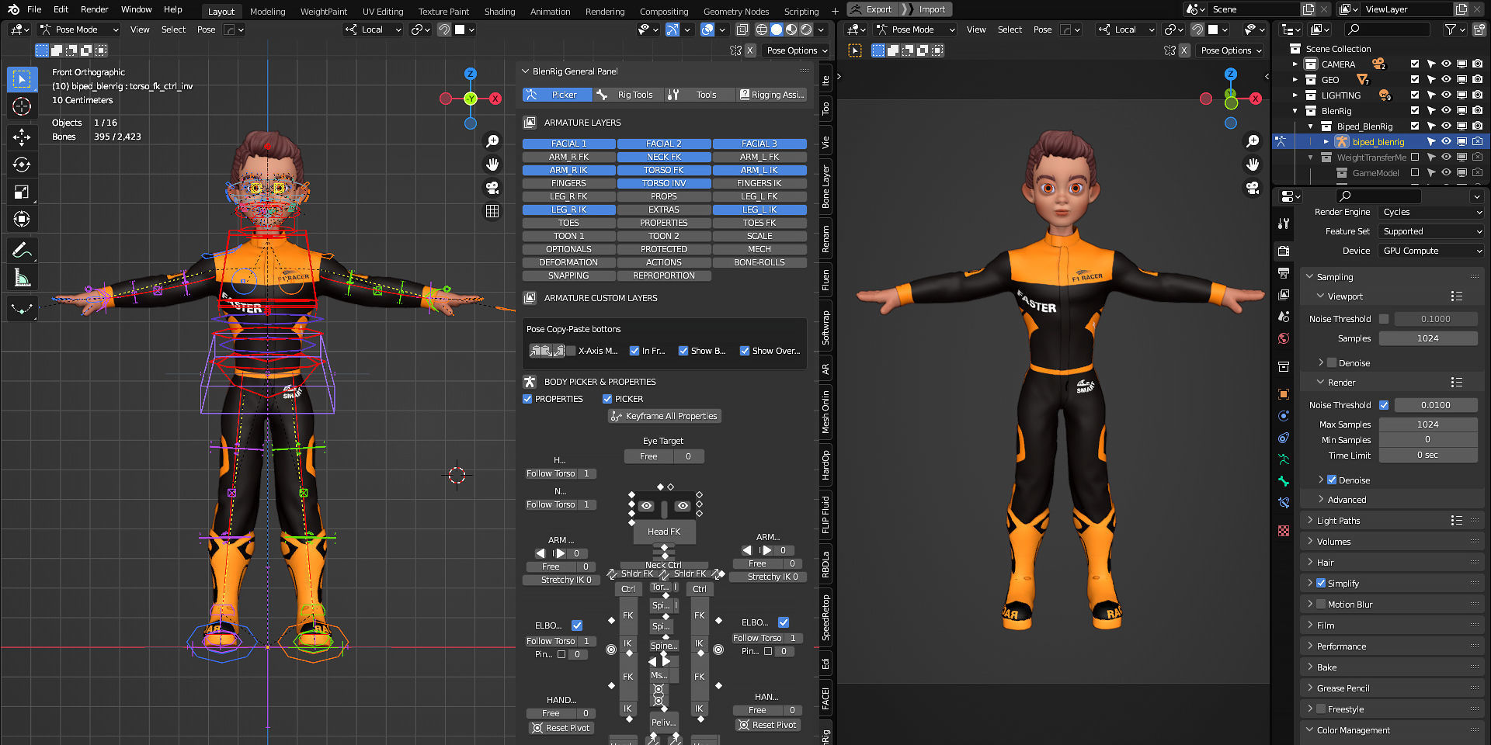Open the Render Engine dropdown showing Cycles

[1431, 212]
